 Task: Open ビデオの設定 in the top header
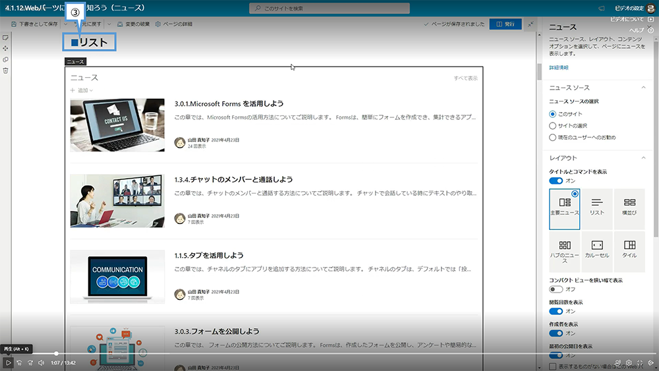(x=629, y=8)
